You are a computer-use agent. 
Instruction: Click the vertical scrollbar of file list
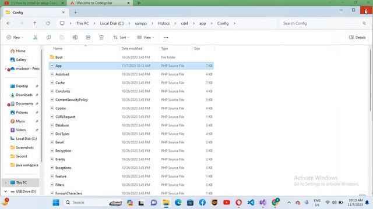[x=371, y=80]
